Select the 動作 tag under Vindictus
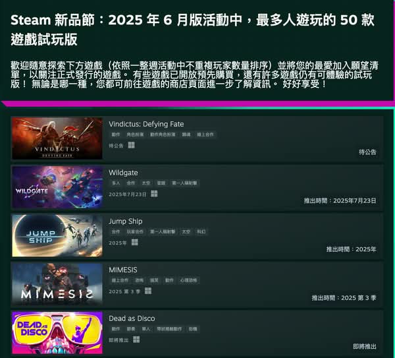The width and height of the screenshot is (395, 358). coord(116,134)
